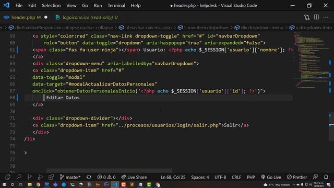
Task: Open the Search magnifier icon
Action: (19, 177)
